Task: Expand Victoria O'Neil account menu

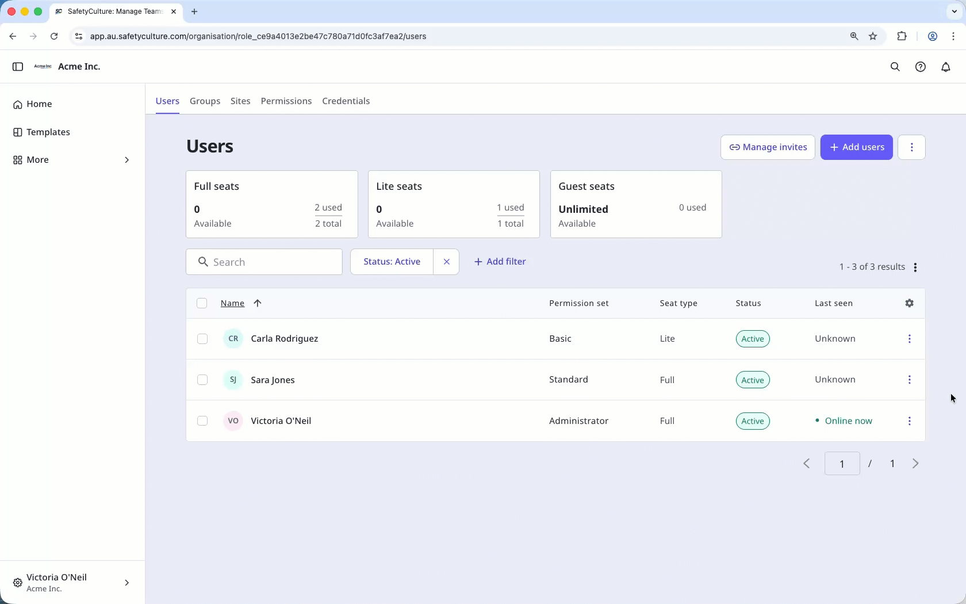Action: pyautogui.click(x=72, y=583)
